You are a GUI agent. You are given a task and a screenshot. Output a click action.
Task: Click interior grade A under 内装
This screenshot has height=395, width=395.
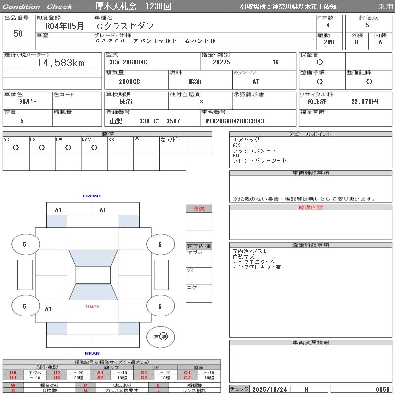380,42
